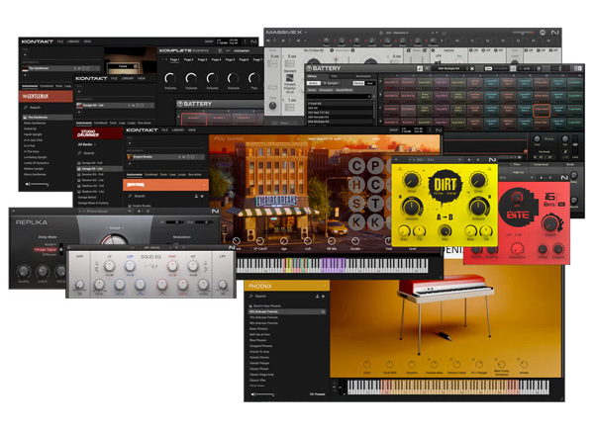Image resolution: width=595 pixels, height=431 pixels.
Task: Switch to Page 2 in Komplete Kontrol
Action: tap(188, 60)
